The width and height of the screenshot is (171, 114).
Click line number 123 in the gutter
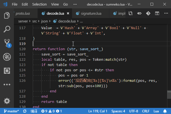click(22, 65)
